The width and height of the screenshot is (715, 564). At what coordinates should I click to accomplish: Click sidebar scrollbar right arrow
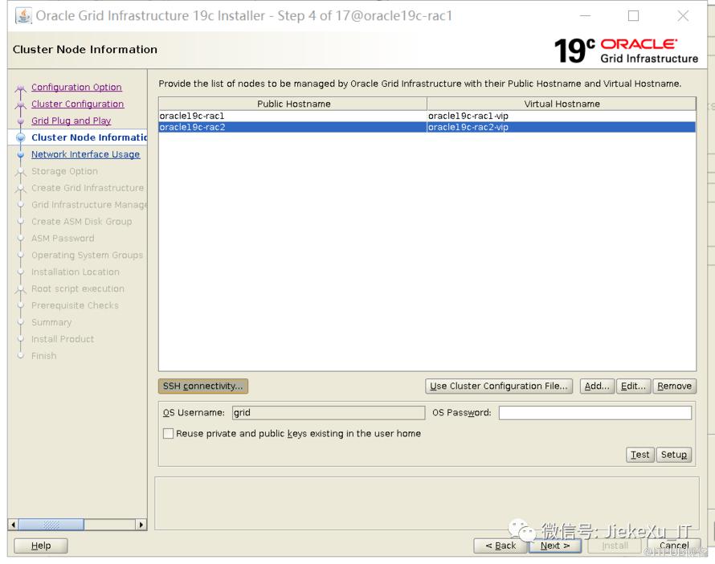click(x=141, y=525)
